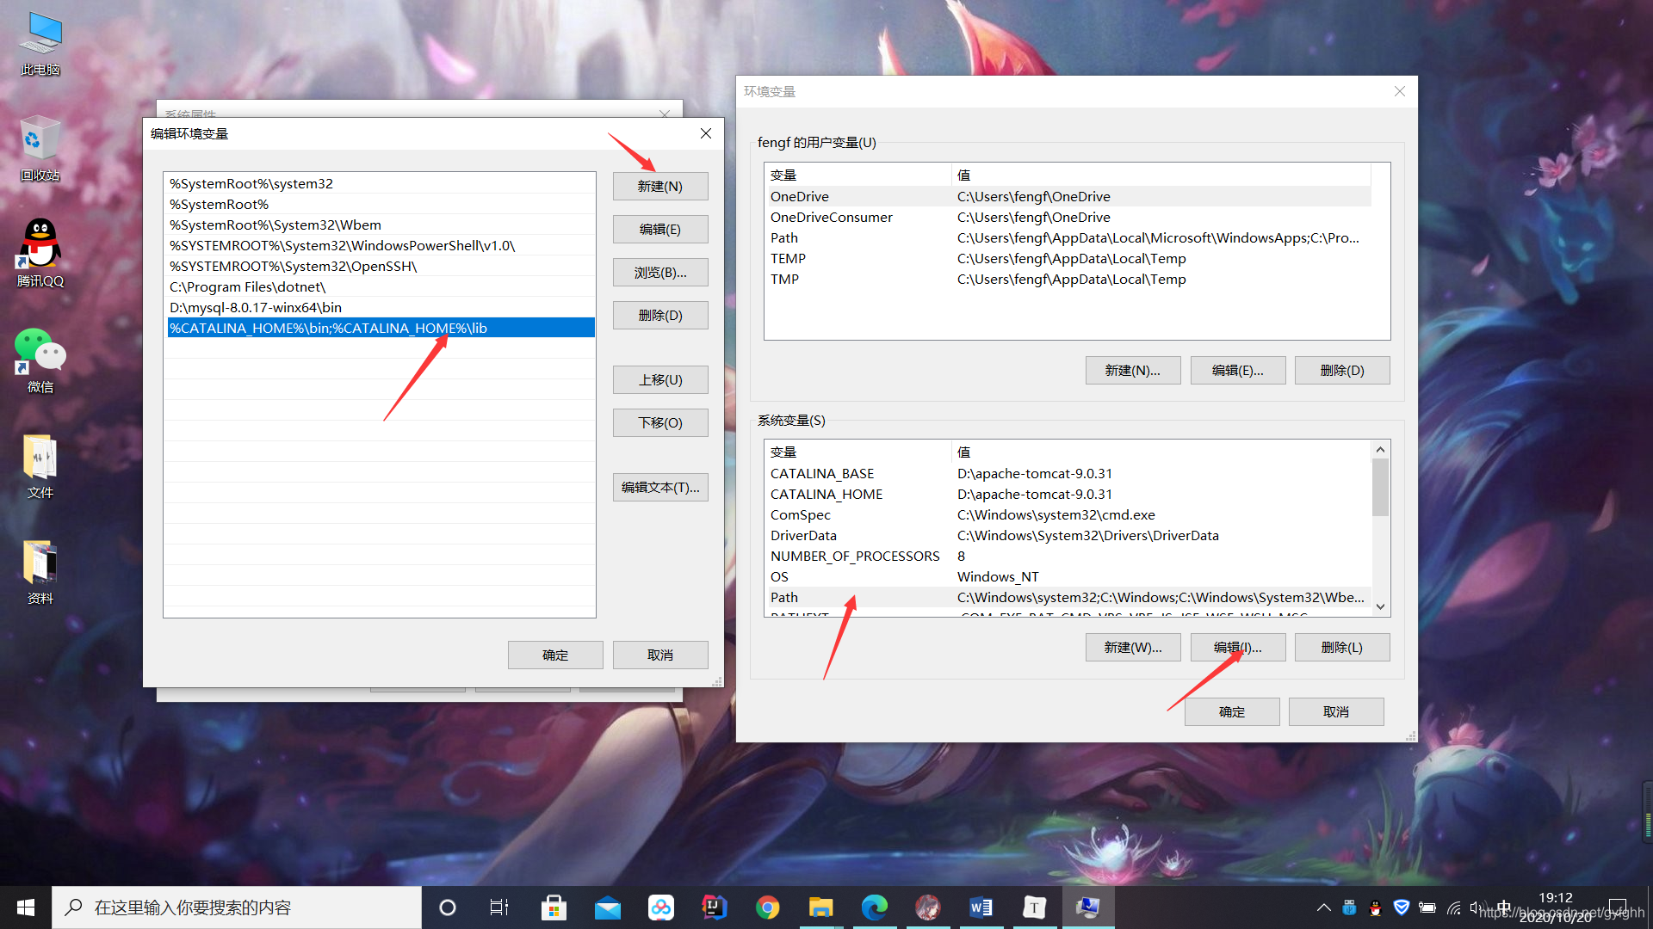This screenshot has width=1653, height=929.
Task: Click the 浏览(B)... browse button
Action: [660, 273]
